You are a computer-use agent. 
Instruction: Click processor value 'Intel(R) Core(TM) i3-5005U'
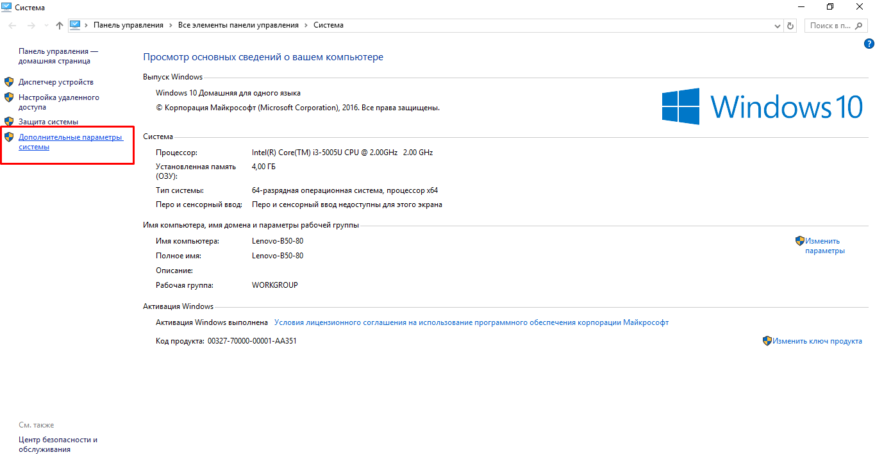pos(342,153)
